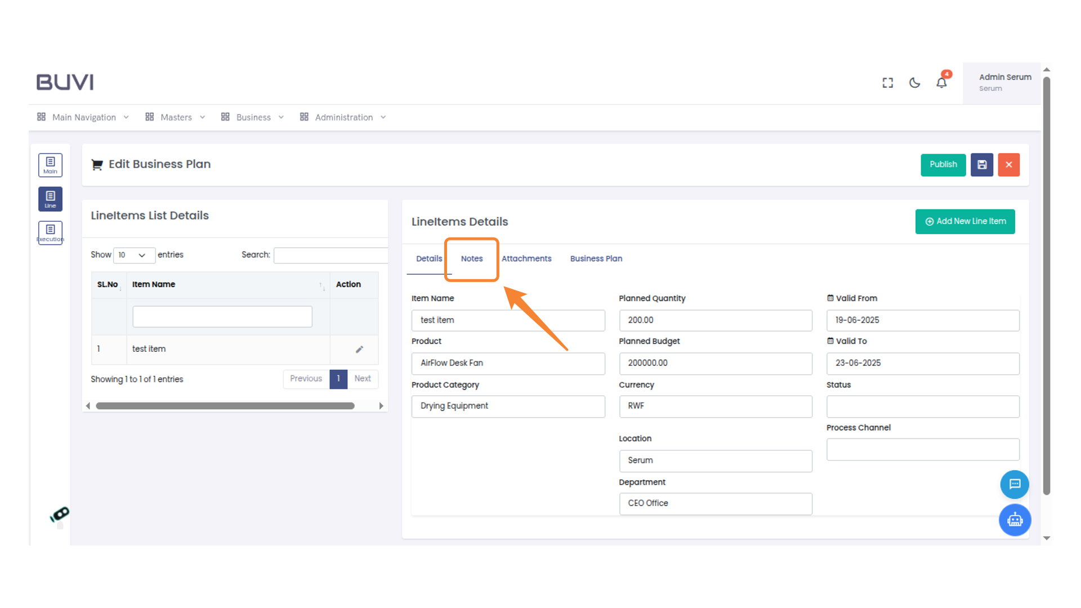Edit the test item row with the pencil icon
1081x608 pixels.
[x=359, y=349]
